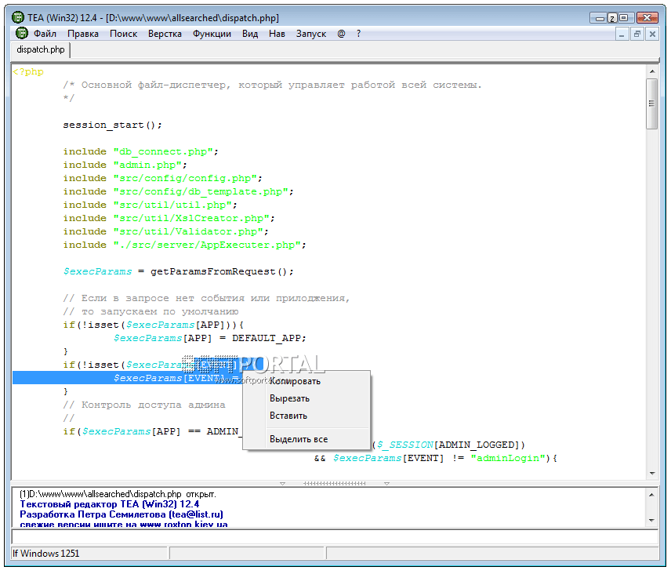Click the include "admin.php" line

coord(125,165)
